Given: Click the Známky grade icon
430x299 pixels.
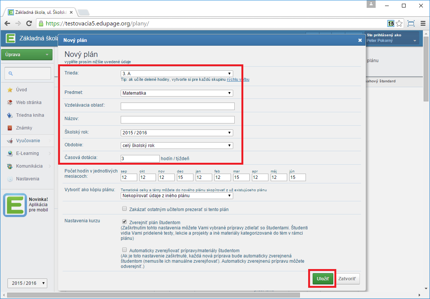Looking at the screenshot, I should [10, 128].
